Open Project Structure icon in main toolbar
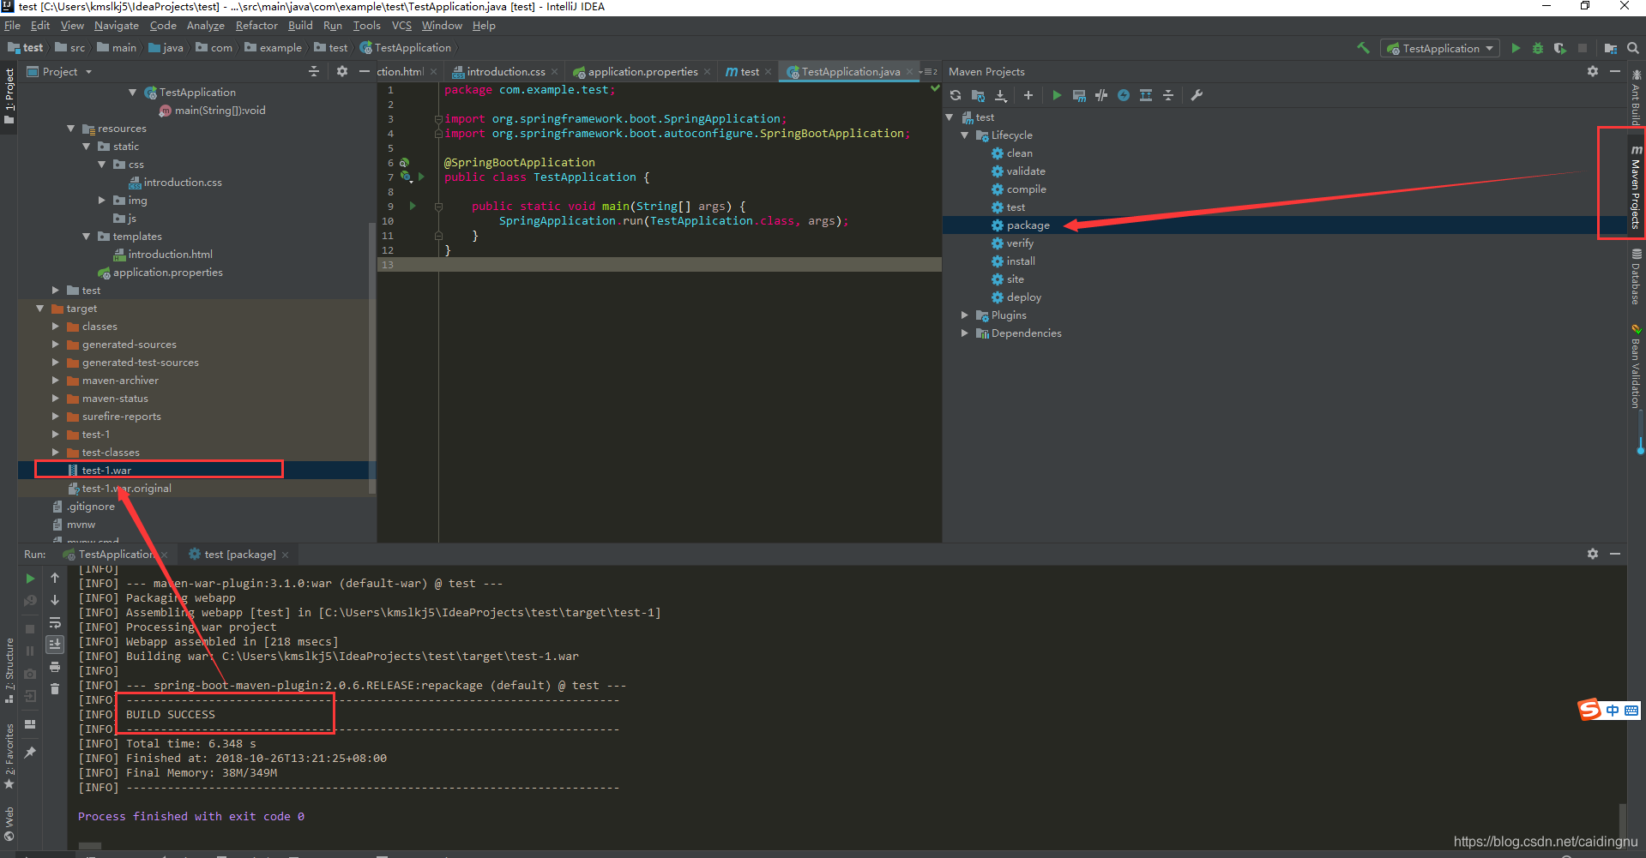Screen dimensions: 1646x858 [x=1611, y=48]
